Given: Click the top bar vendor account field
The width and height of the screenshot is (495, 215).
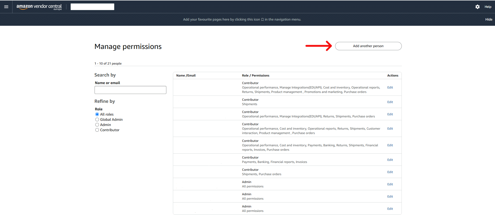Looking at the screenshot, I should [92, 7].
